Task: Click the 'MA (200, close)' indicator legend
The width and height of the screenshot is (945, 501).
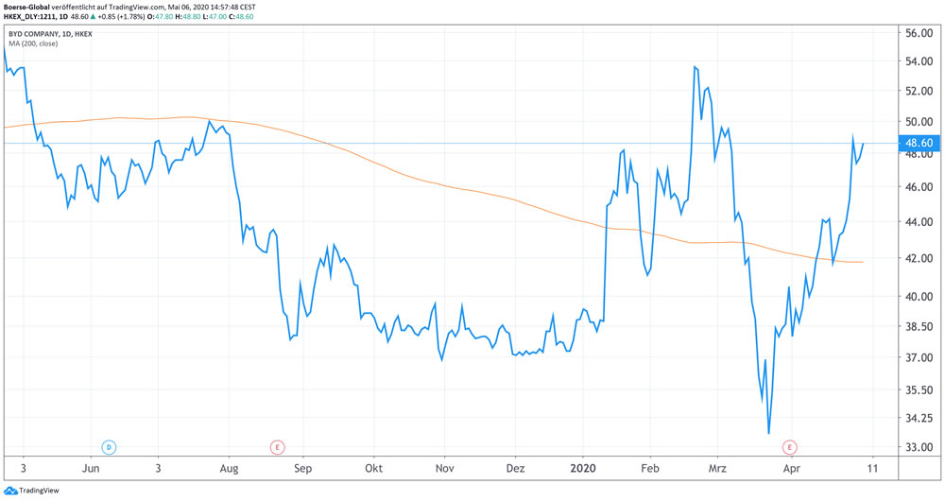Action: pyautogui.click(x=33, y=43)
